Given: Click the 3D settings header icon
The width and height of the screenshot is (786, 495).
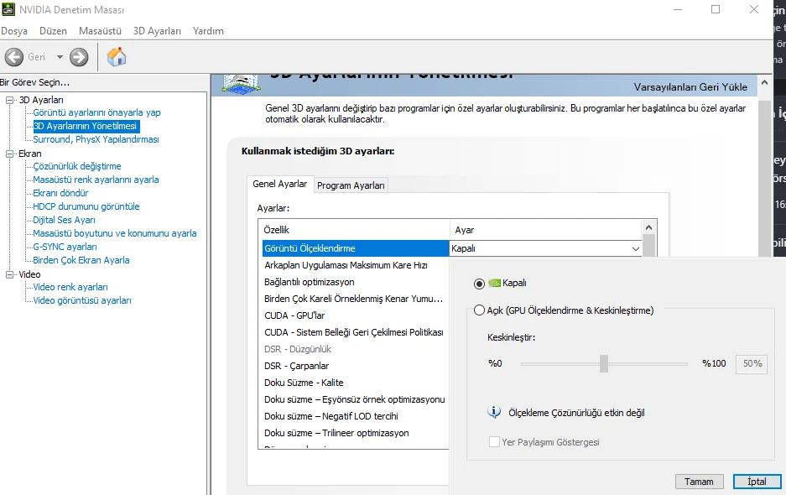Looking at the screenshot, I should (241, 84).
